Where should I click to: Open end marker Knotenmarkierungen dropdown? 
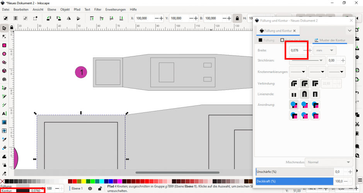coord(336,72)
